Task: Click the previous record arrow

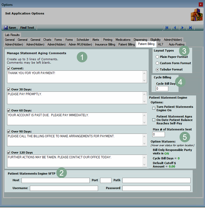Action: (x=175, y=28)
